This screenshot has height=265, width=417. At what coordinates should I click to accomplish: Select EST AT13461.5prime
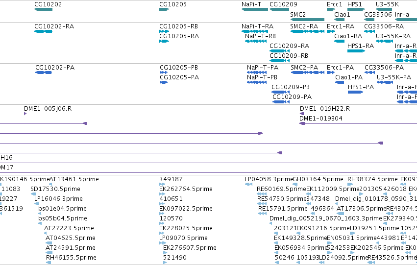(50, 184)
